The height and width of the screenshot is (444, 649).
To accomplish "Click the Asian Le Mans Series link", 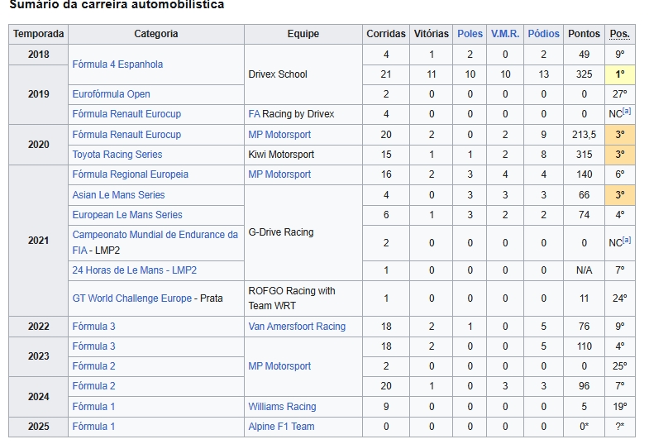I will pyautogui.click(x=118, y=195).
